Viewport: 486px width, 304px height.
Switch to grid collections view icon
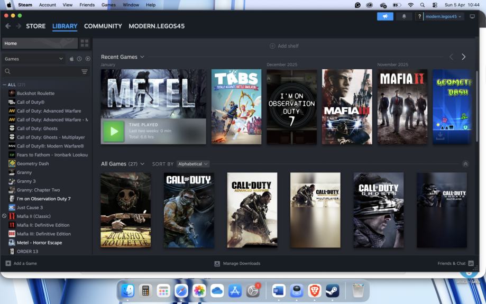click(85, 43)
